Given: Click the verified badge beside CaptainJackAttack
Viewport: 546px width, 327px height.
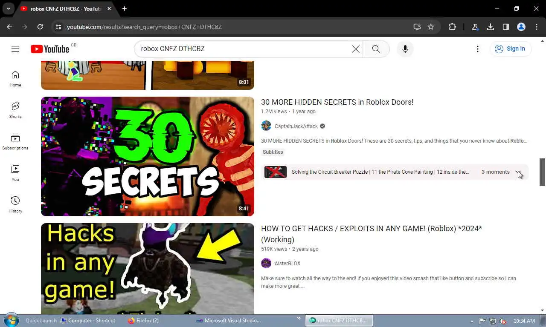Looking at the screenshot, I should coord(322,126).
